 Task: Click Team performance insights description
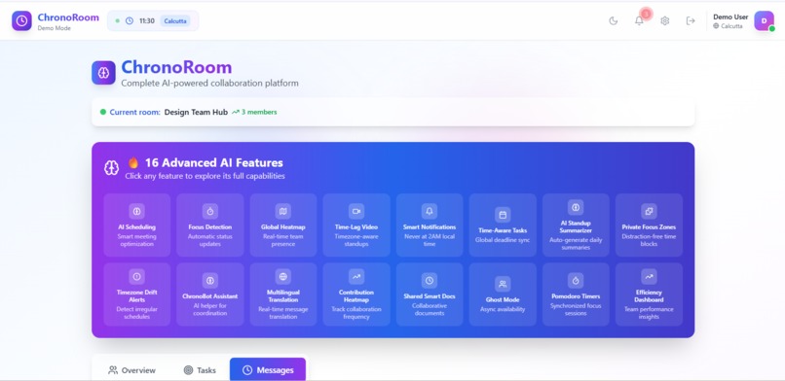click(649, 313)
